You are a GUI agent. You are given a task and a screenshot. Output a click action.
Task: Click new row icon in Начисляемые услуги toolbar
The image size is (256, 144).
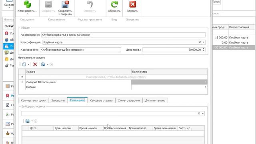point(24,64)
